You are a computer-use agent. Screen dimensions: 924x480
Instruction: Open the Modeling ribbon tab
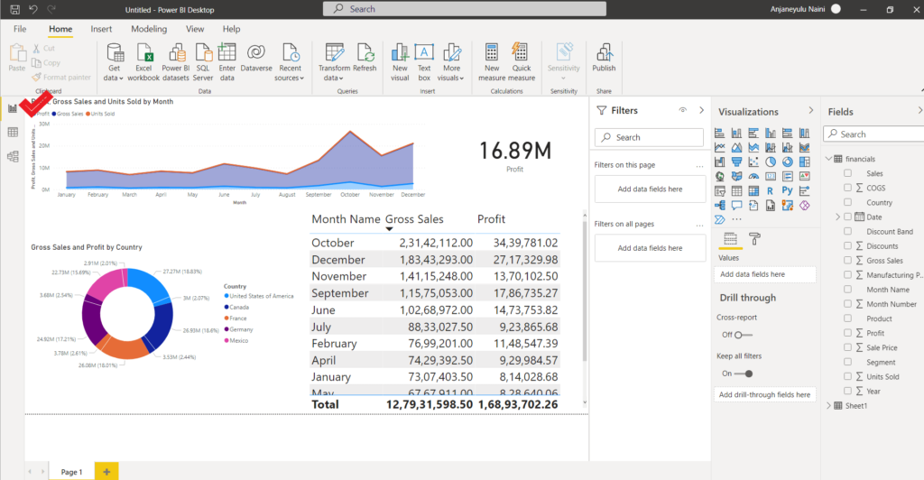149,29
